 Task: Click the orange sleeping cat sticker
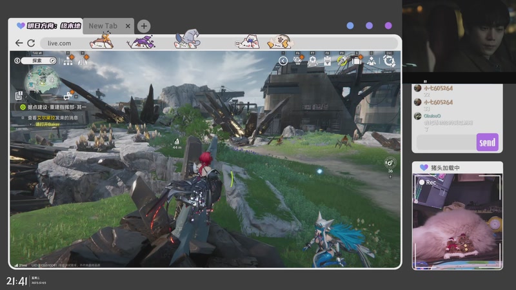(x=102, y=41)
